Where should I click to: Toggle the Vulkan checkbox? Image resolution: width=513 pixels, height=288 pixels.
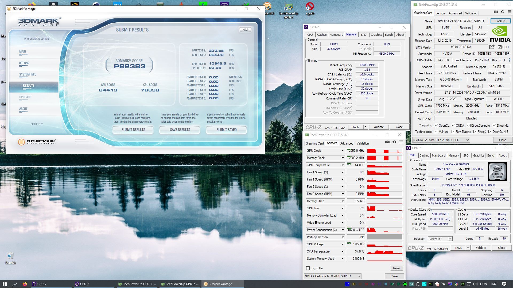436,132
